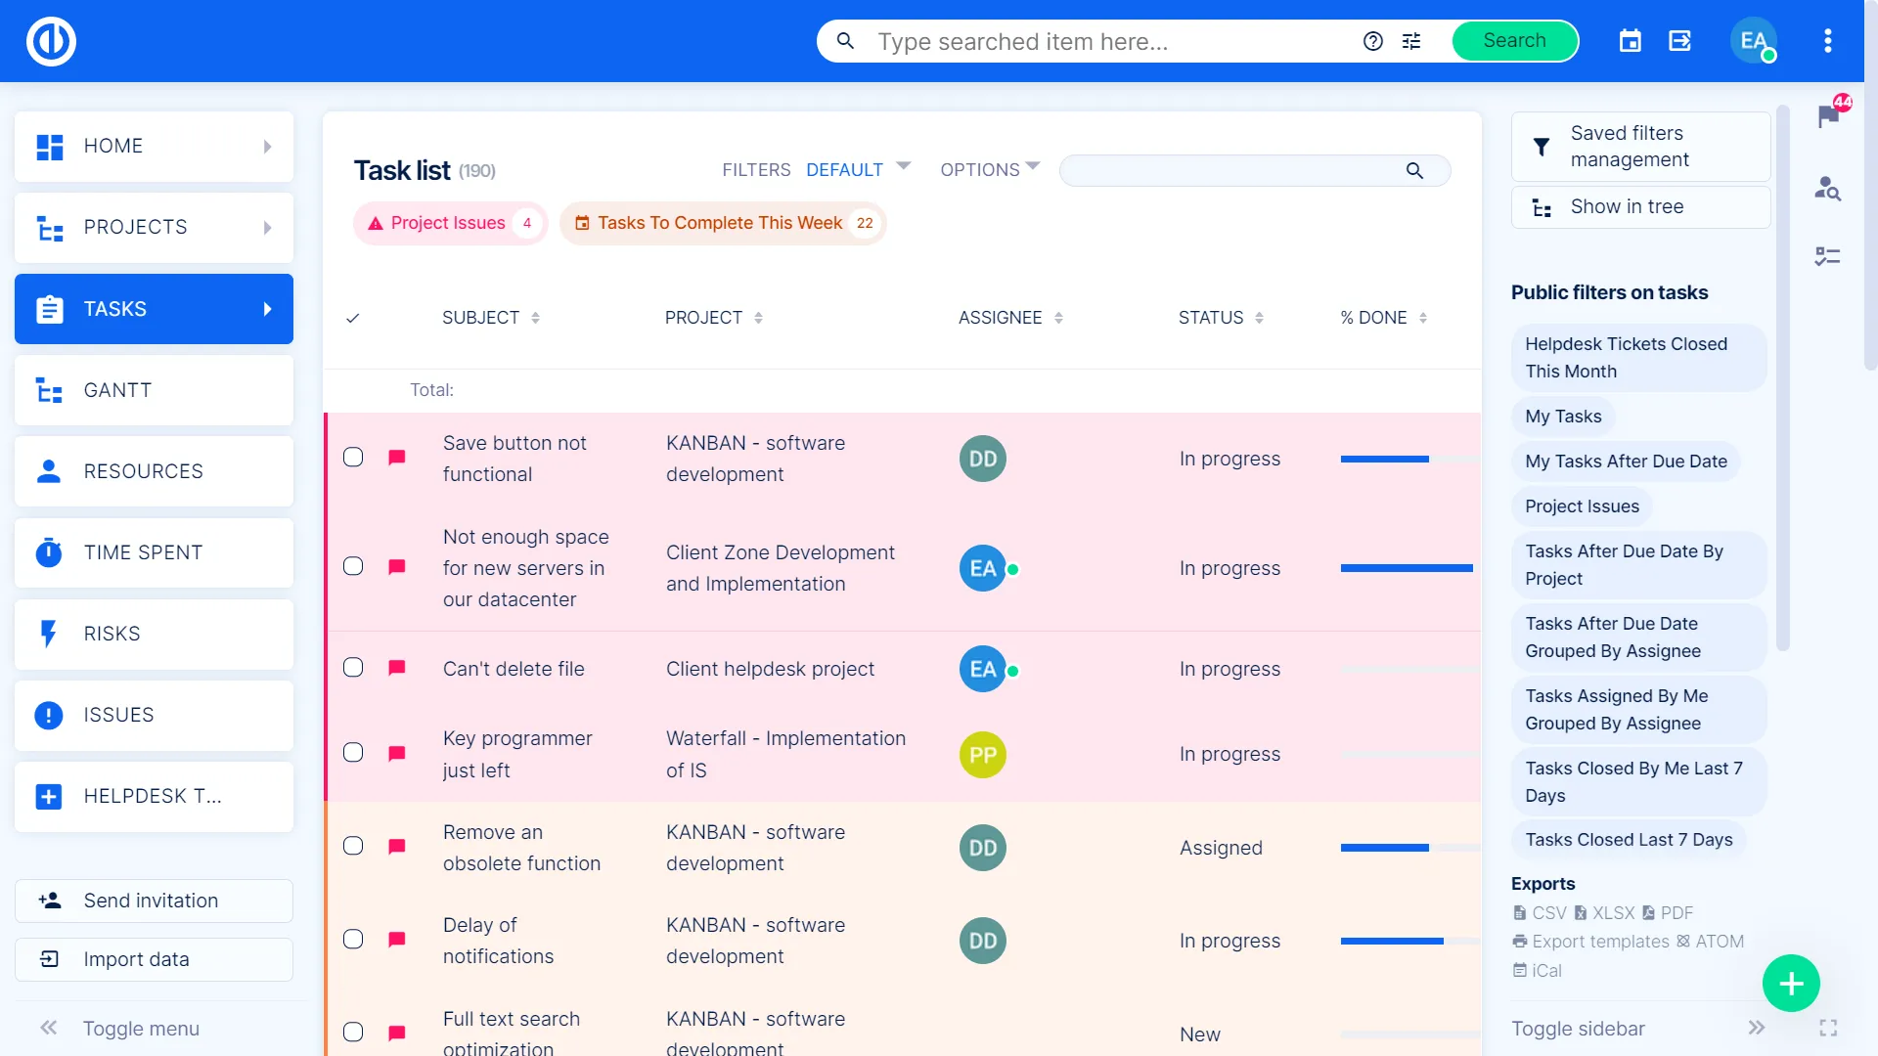This screenshot has width=1878, height=1056.
Task: Open the calendar icon in top bar
Action: point(1630,41)
